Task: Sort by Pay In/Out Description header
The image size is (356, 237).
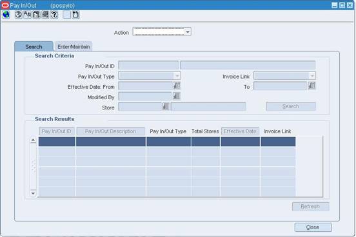Action: click(x=110, y=131)
